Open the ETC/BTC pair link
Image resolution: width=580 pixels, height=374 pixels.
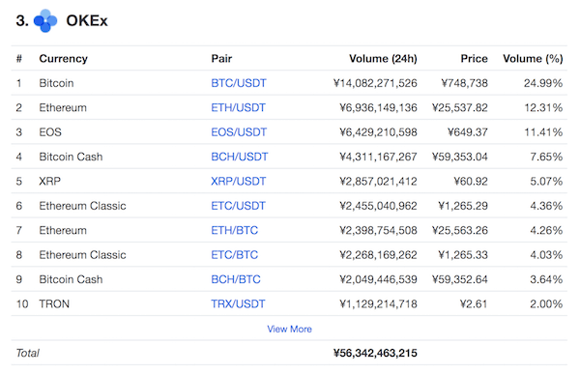(x=235, y=255)
